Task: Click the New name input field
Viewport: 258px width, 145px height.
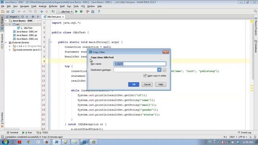Action: [140, 64]
